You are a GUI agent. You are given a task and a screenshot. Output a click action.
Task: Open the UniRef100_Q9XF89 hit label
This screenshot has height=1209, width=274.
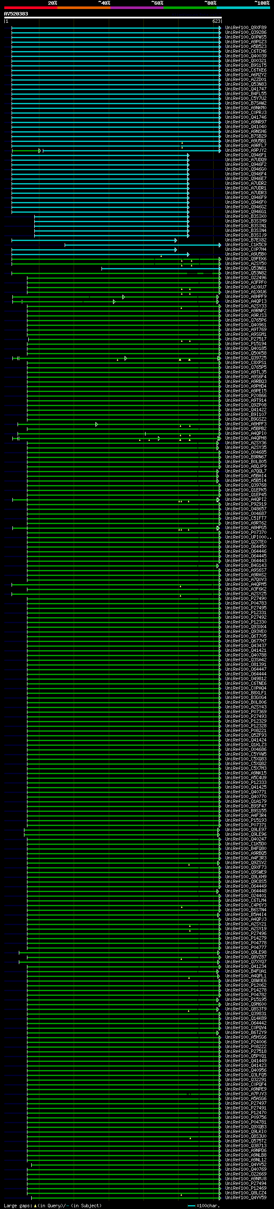click(x=246, y=28)
